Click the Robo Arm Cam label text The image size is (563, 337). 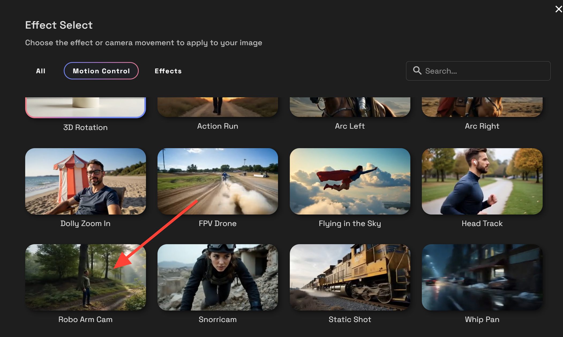pos(85,319)
